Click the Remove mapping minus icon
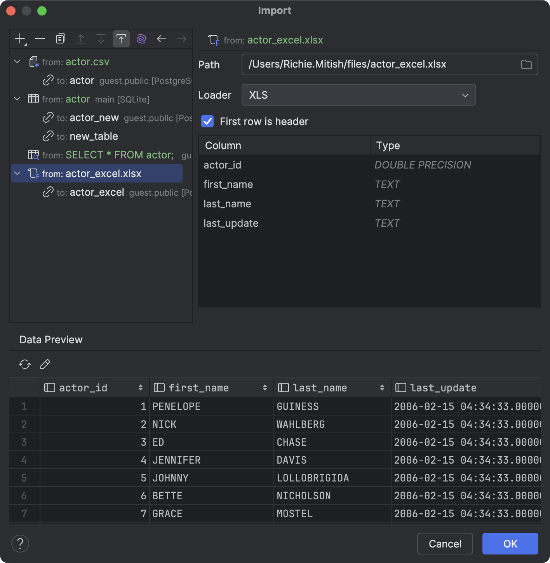The width and height of the screenshot is (550, 563). coord(40,38)
